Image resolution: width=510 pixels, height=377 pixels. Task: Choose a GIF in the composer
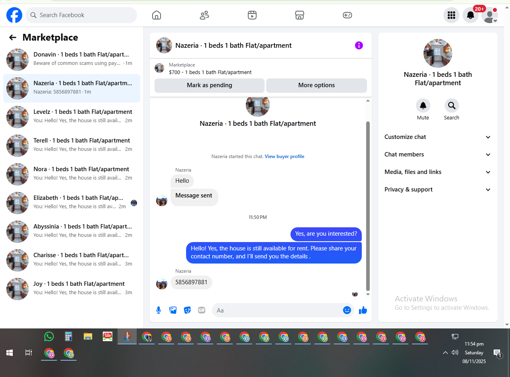click(202, 310)
